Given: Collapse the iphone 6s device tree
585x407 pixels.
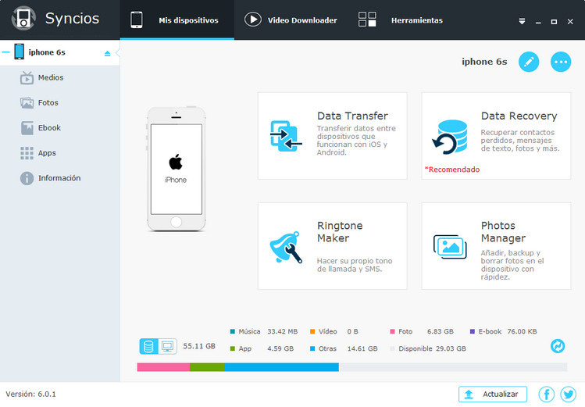Looking at the screenshot, I should click(x=5, y=52).
